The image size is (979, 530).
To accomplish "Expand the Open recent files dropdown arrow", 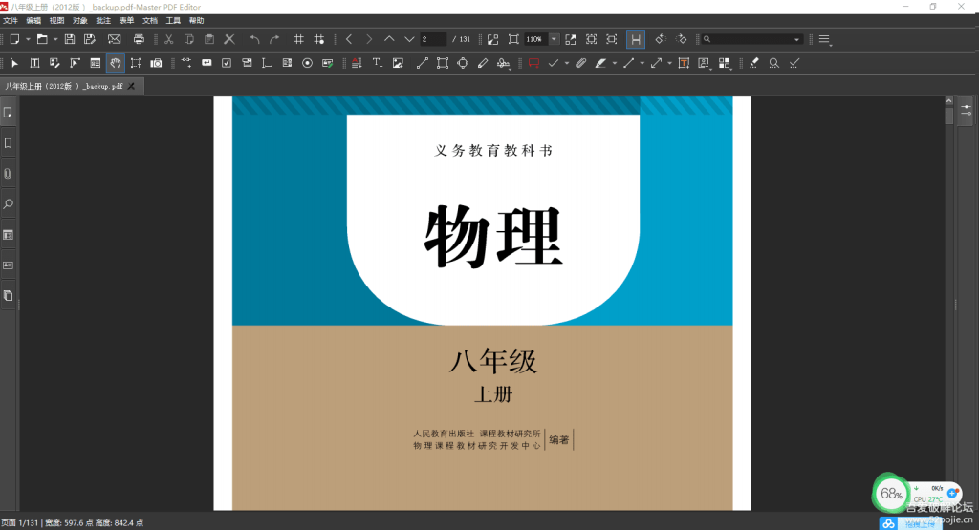I will tap(55, 39).
